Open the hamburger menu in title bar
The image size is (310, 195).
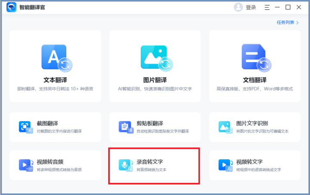click(x=267, y=7)
